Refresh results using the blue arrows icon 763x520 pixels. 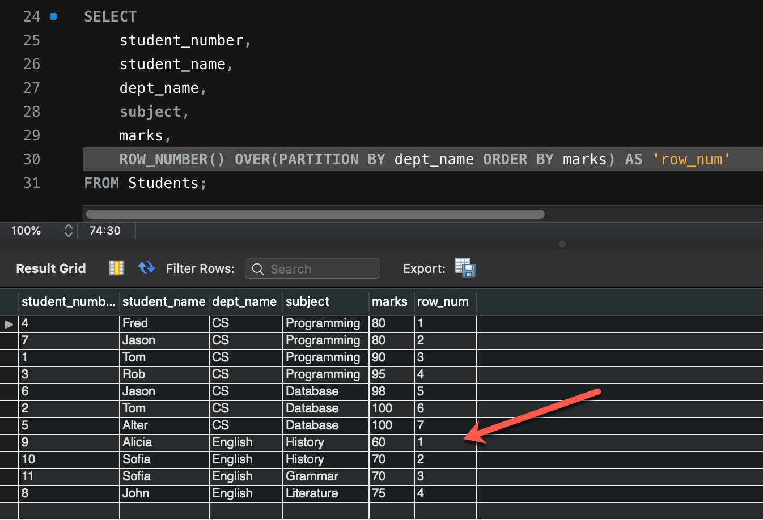(146, 268)
